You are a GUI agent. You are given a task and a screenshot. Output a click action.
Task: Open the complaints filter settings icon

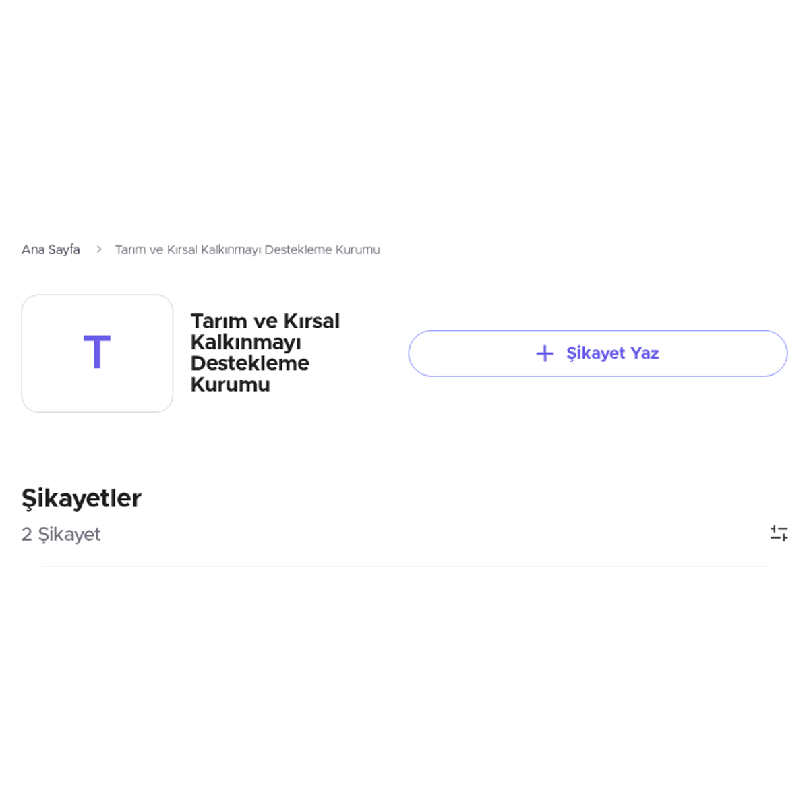[x=779, y=533]
